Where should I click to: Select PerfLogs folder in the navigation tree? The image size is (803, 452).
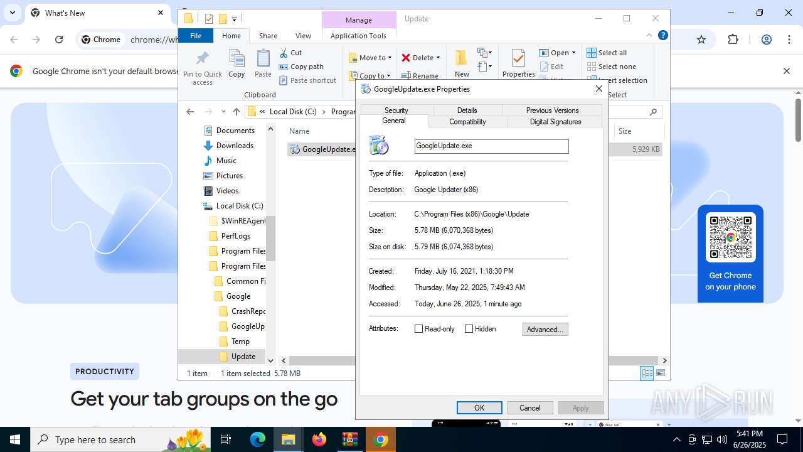tap(236, 236)
